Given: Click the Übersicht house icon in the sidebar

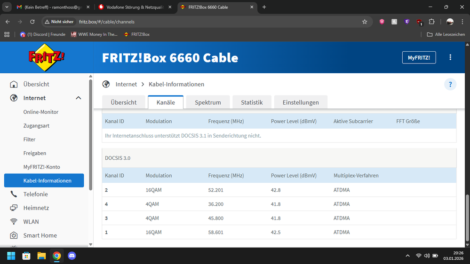Looking at the screenshot, I should 14,84.
